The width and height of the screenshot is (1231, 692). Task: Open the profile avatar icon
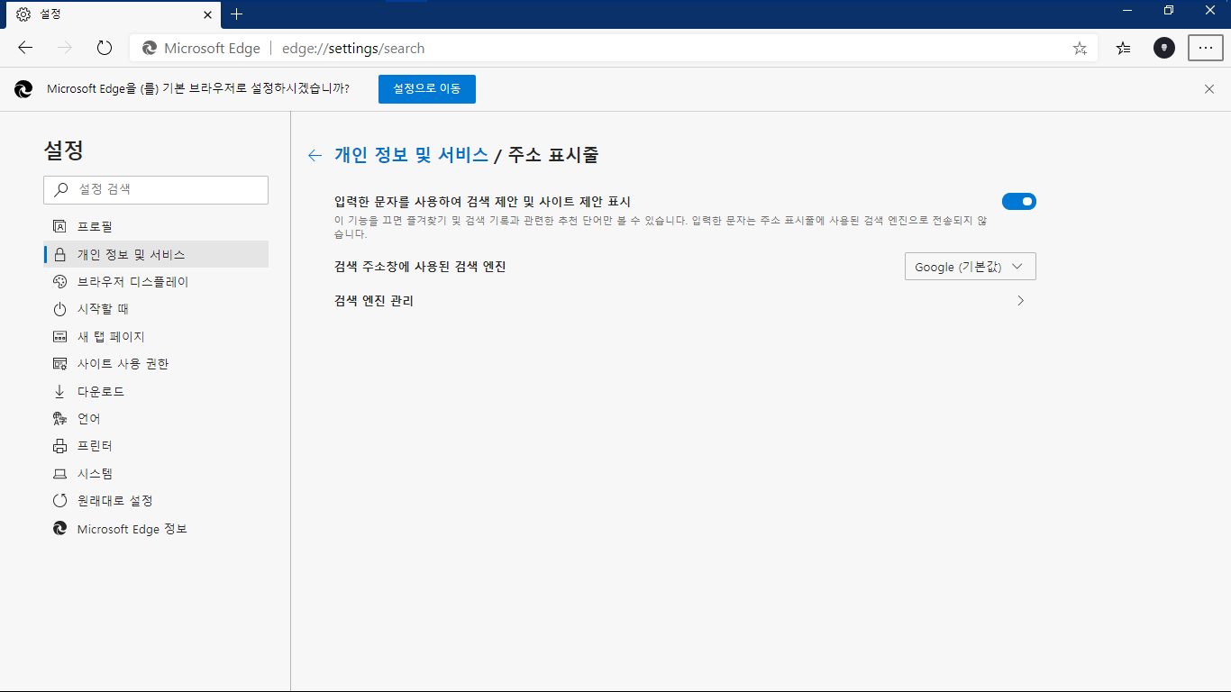tap(1164, 49)
